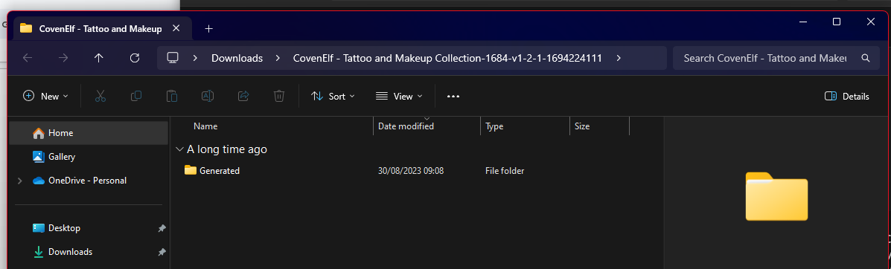Open the Sort dropdown menu
891x269 pixels.
(x=333, y=97)
